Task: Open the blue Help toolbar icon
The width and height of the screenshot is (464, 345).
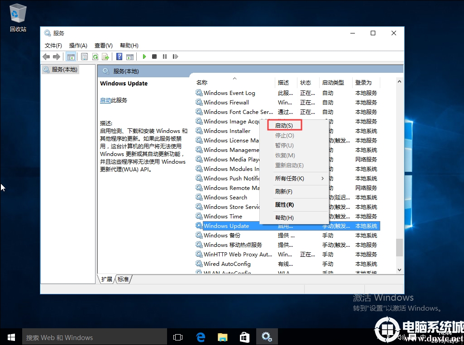Action: coord(119,57)
